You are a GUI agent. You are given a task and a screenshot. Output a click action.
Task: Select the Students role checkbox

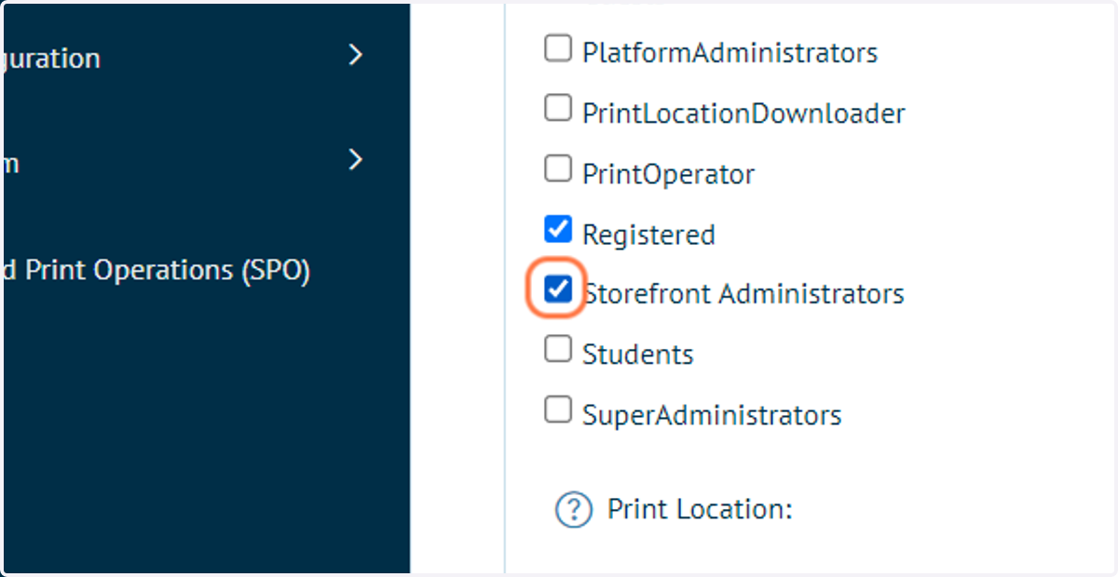[557, 350]
